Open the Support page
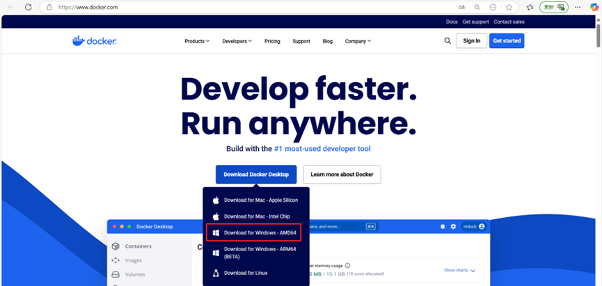The image size is (602, 286). (301, 41)
